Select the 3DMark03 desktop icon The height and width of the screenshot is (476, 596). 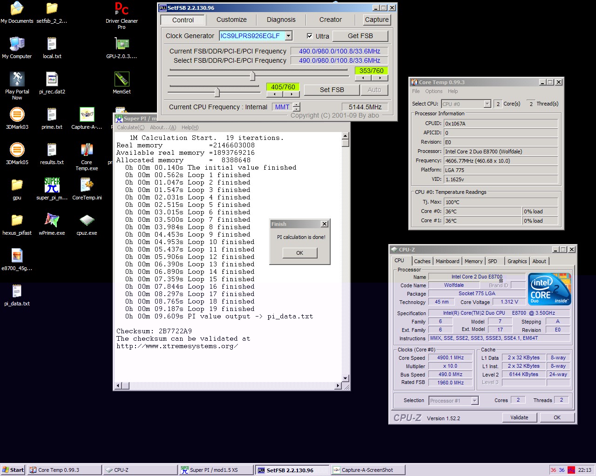(x=17, y=119)
